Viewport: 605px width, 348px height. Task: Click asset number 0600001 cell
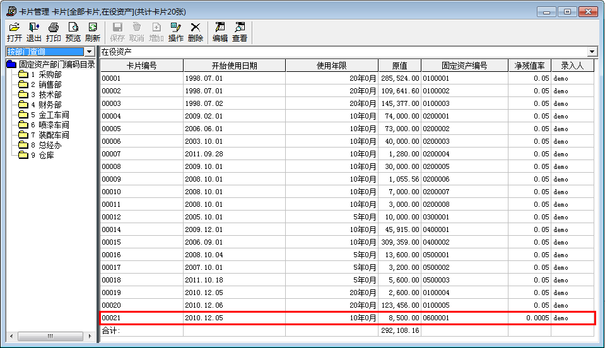click(x=464, y=318)
